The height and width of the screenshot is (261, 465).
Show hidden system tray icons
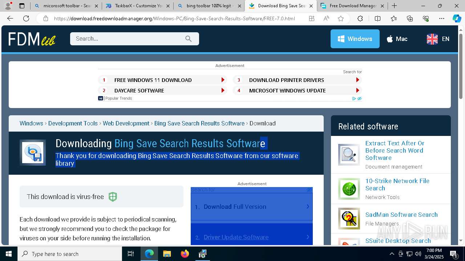pos(392,254)
